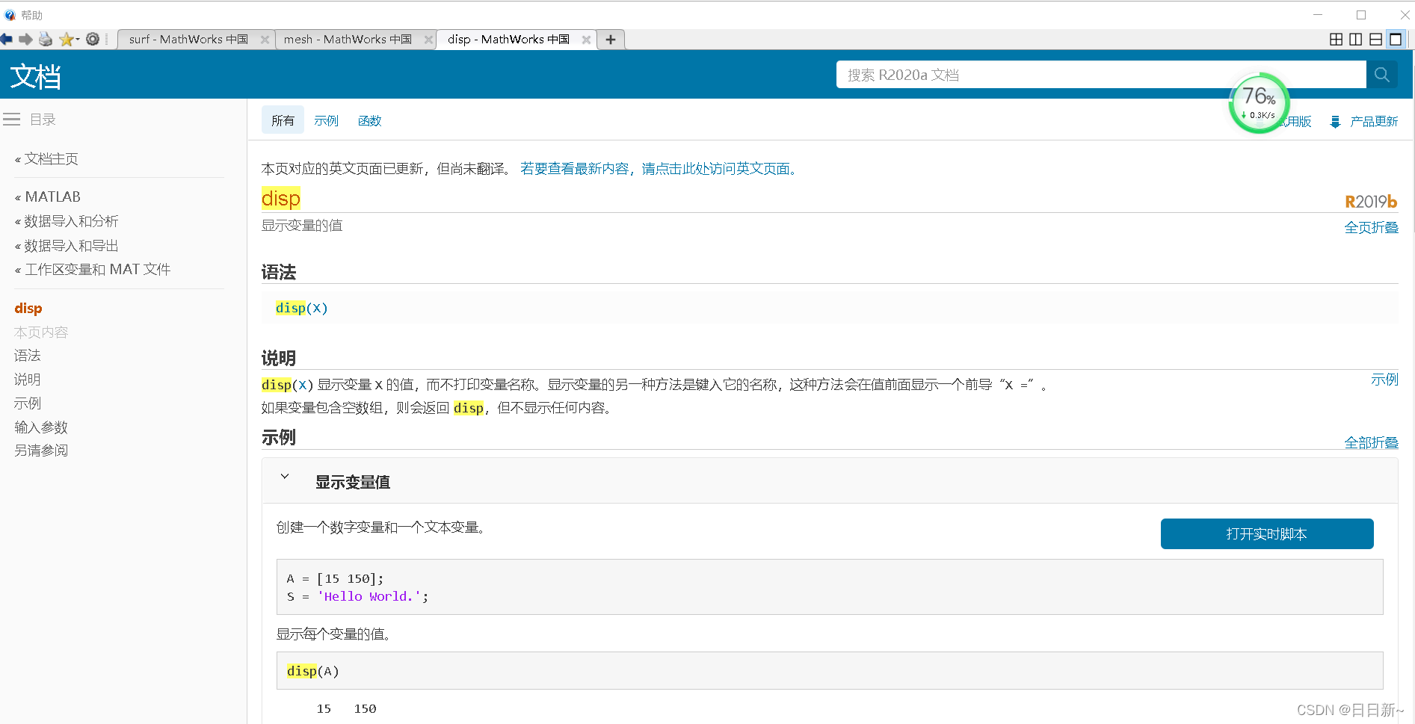Collapse entire page via 全页折叠
This screenshot has height=724, width=1415.
point(1371,228)
